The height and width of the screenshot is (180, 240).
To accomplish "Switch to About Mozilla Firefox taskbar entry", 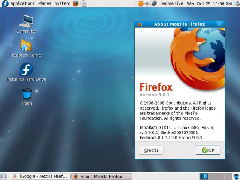I will (x=102, y=177).
